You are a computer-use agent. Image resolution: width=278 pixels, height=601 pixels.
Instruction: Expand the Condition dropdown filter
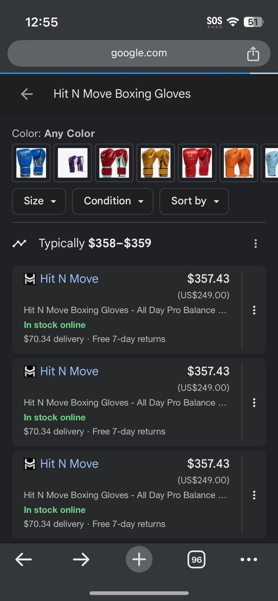pyautogui.click(x=113, y=201)
